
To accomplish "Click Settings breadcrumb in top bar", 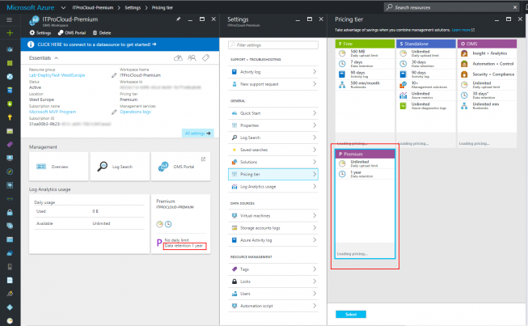I will (x=133, y=7).
